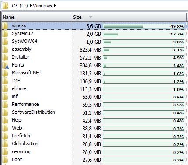This screenshot has width=188, height=165.
Task: Click the Fonts folder icon
Action: (5, 65)
